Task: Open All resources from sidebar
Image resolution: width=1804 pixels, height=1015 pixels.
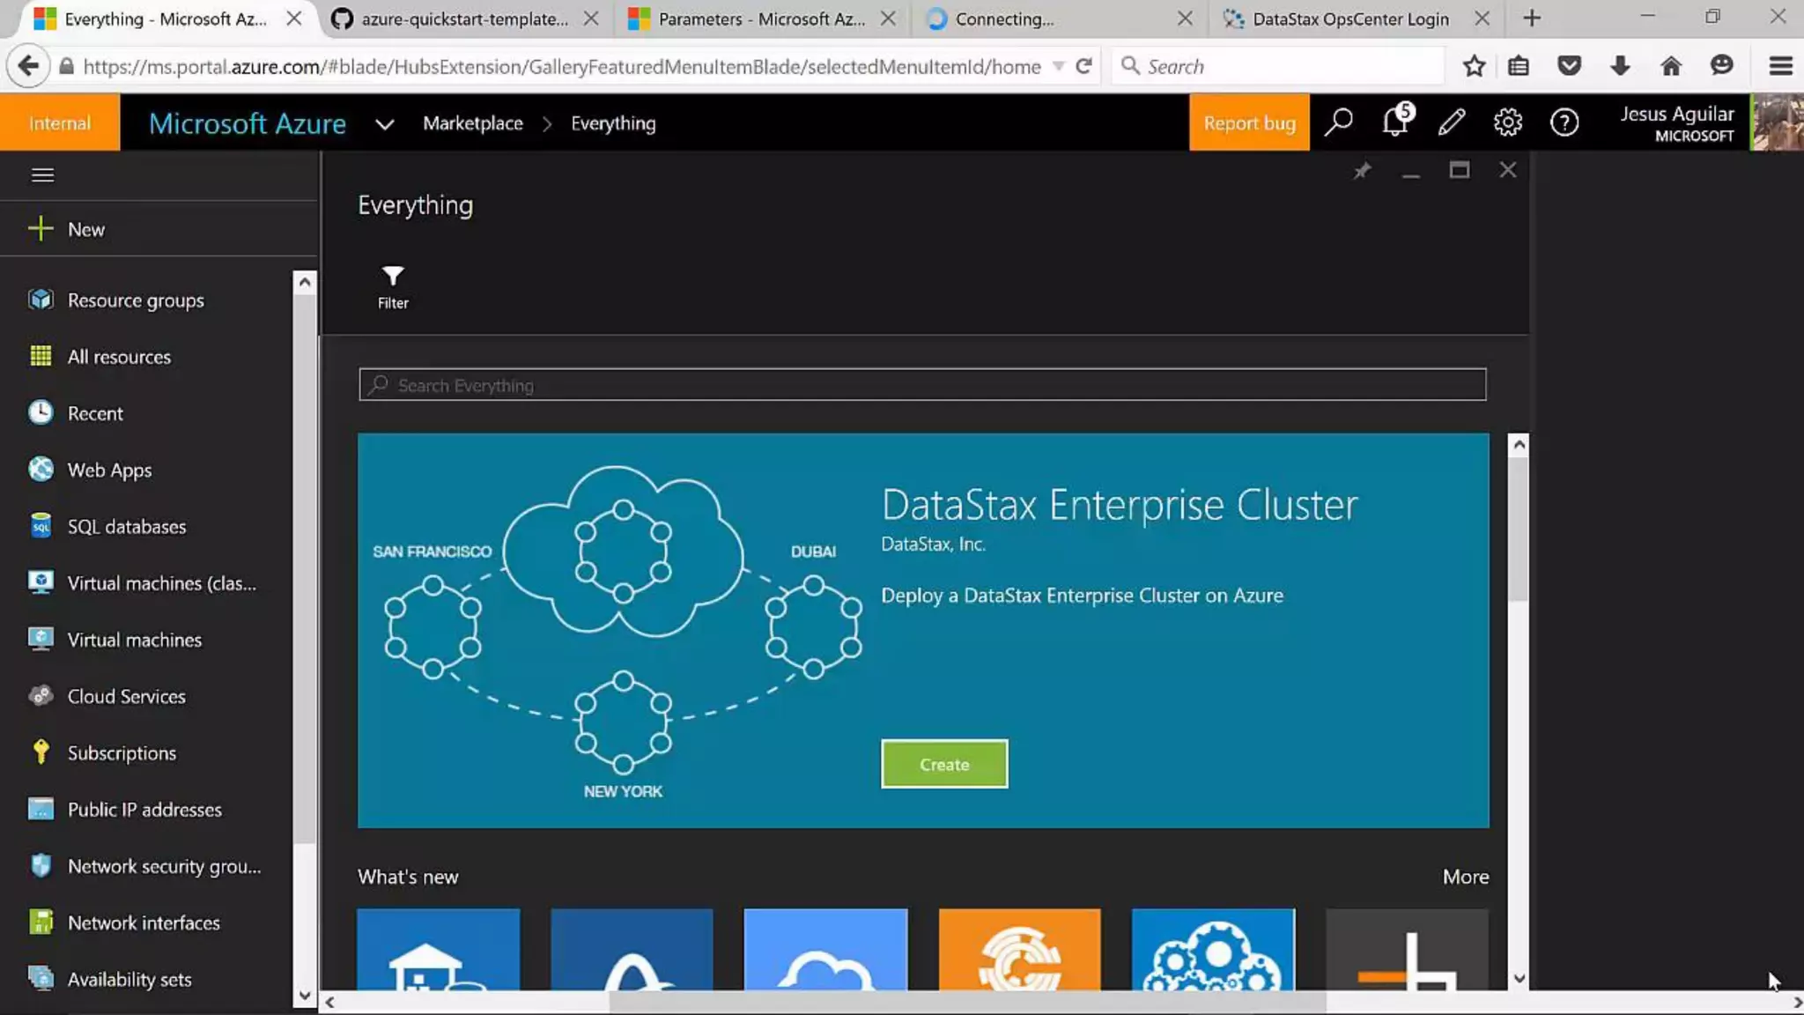Action: click(x=119, y=357)
